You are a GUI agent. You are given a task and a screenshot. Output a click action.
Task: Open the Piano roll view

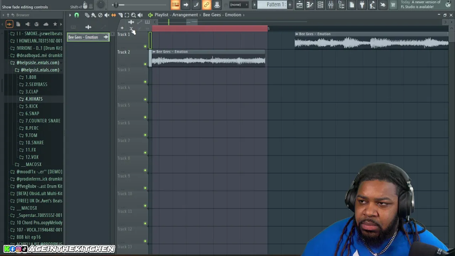[310, 5]
